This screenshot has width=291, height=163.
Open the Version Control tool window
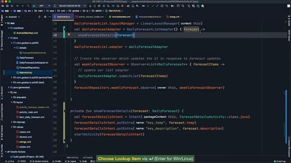pos(39,161)
